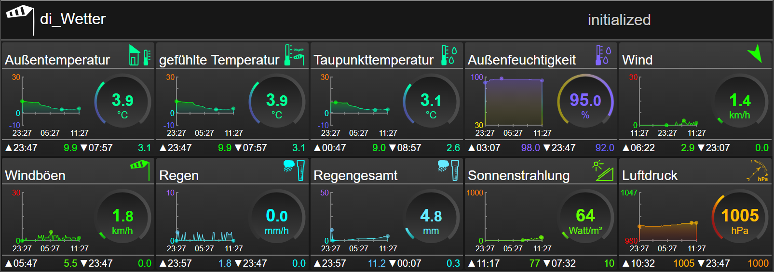The width and height of the screenshot is (774, 272).
Task: Click Sonnenstrahlung maximum value 77
Action: (x=534, y=263)
